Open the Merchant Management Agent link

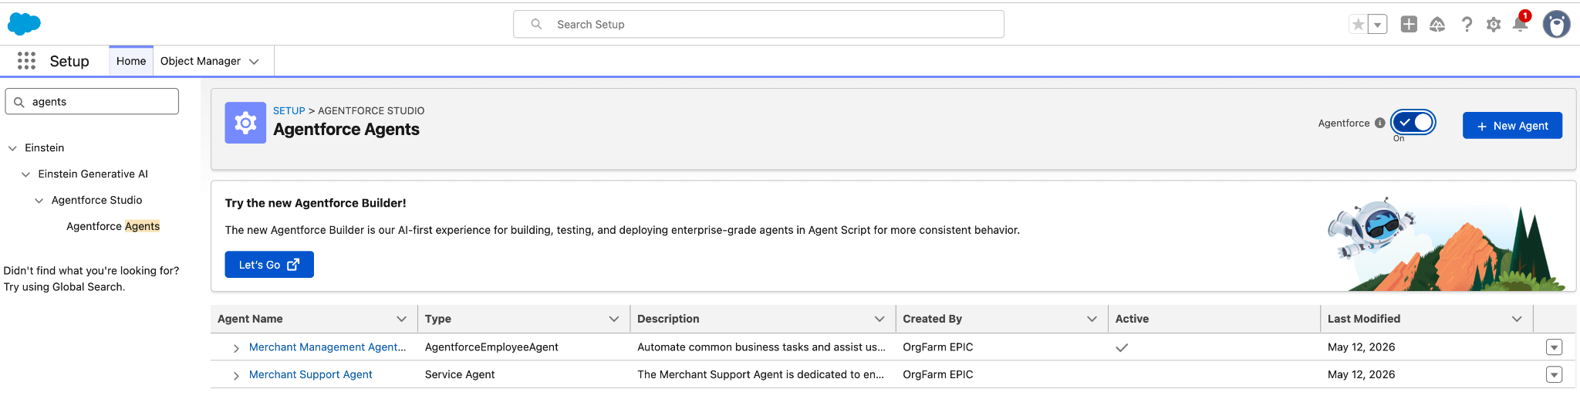[327, 347]
